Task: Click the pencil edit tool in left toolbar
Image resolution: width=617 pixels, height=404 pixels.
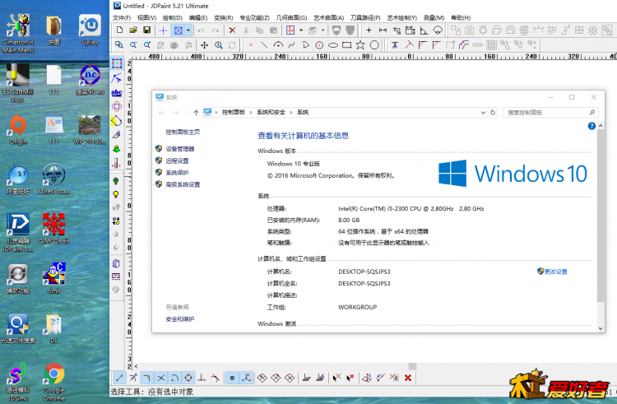Action: click(x=117, y=135)
